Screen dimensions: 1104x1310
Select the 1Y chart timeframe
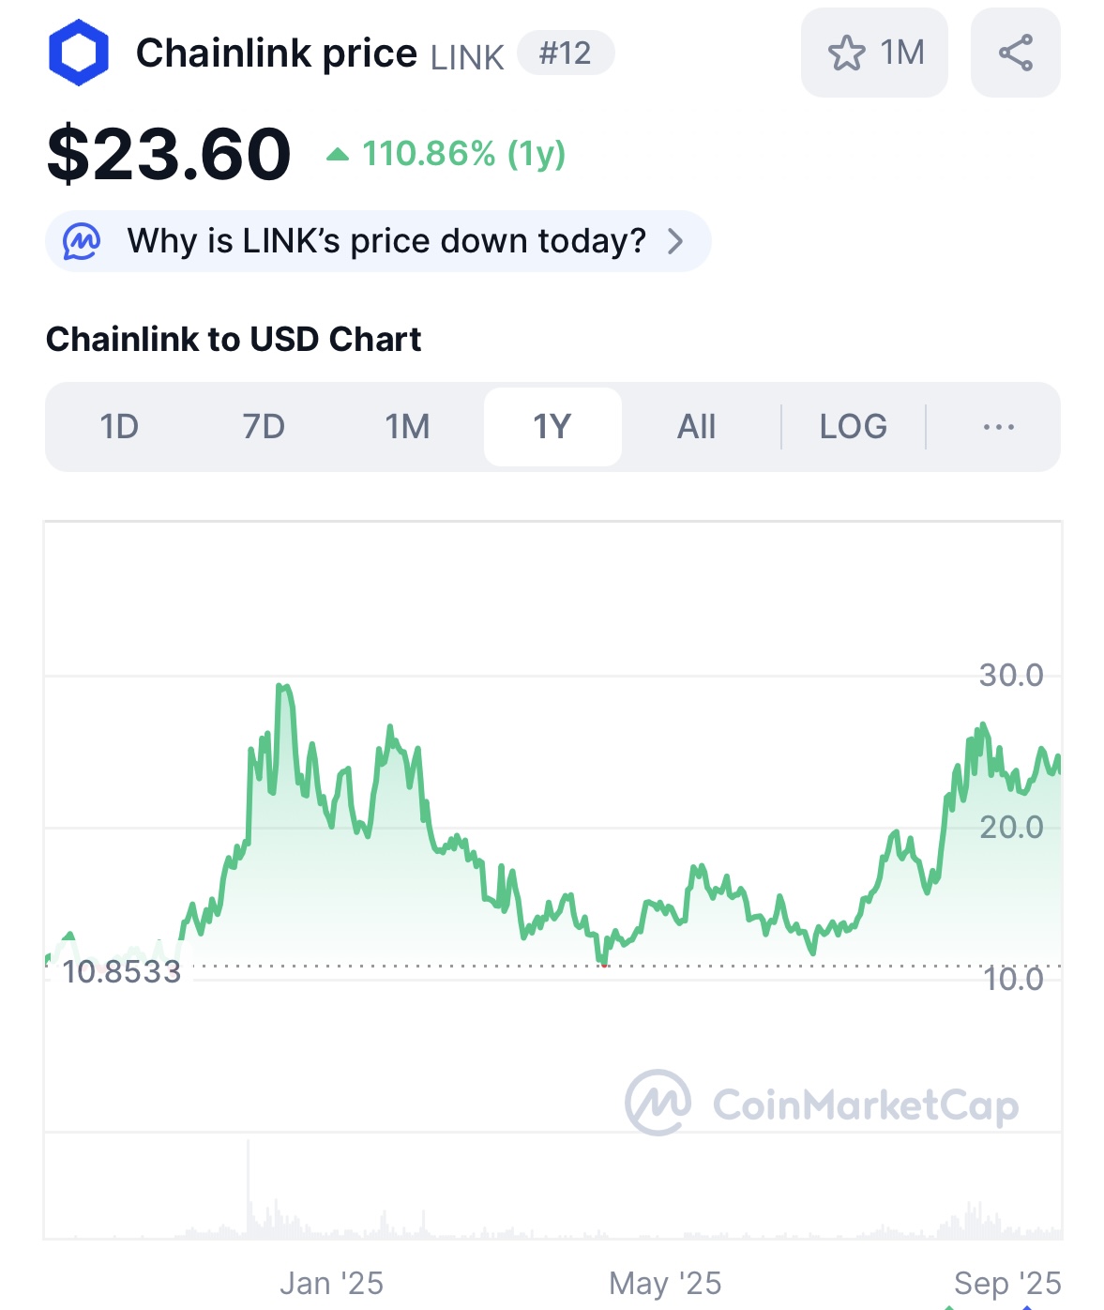pos(552,427)
